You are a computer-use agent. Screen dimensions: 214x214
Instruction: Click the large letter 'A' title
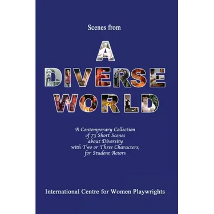(x=106, y=51)
